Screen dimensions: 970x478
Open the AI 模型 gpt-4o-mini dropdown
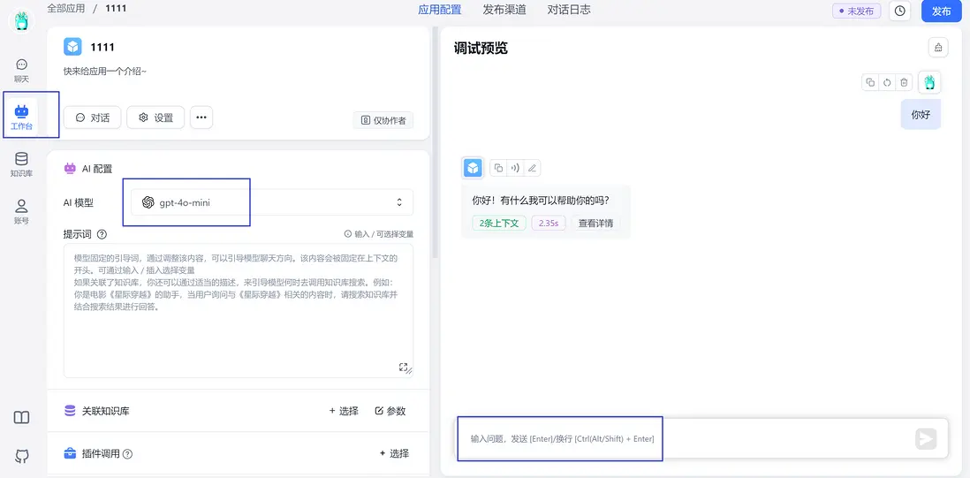point(272,202)
